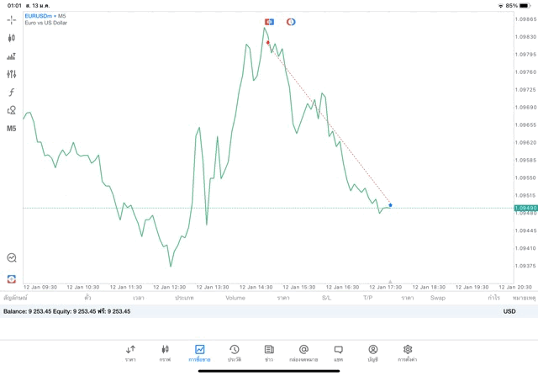Open the chart settings sliders icon
538x376 pixels.
[x=12, y=74]
